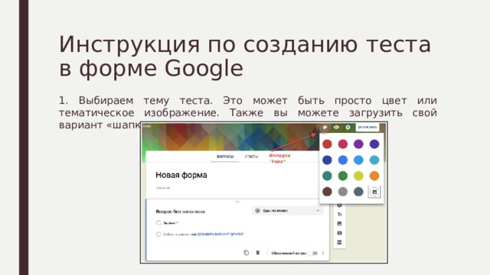Open the theme image picker icon
The width and height of the screenshot is (490, 275).
[x=374, y=192]
